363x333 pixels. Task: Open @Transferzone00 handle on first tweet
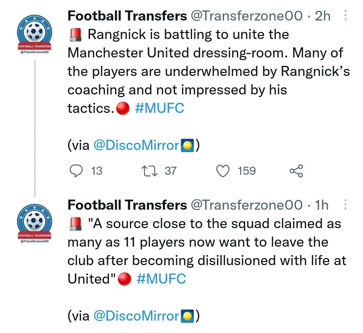pyautogui.click(x=247, y=16)
